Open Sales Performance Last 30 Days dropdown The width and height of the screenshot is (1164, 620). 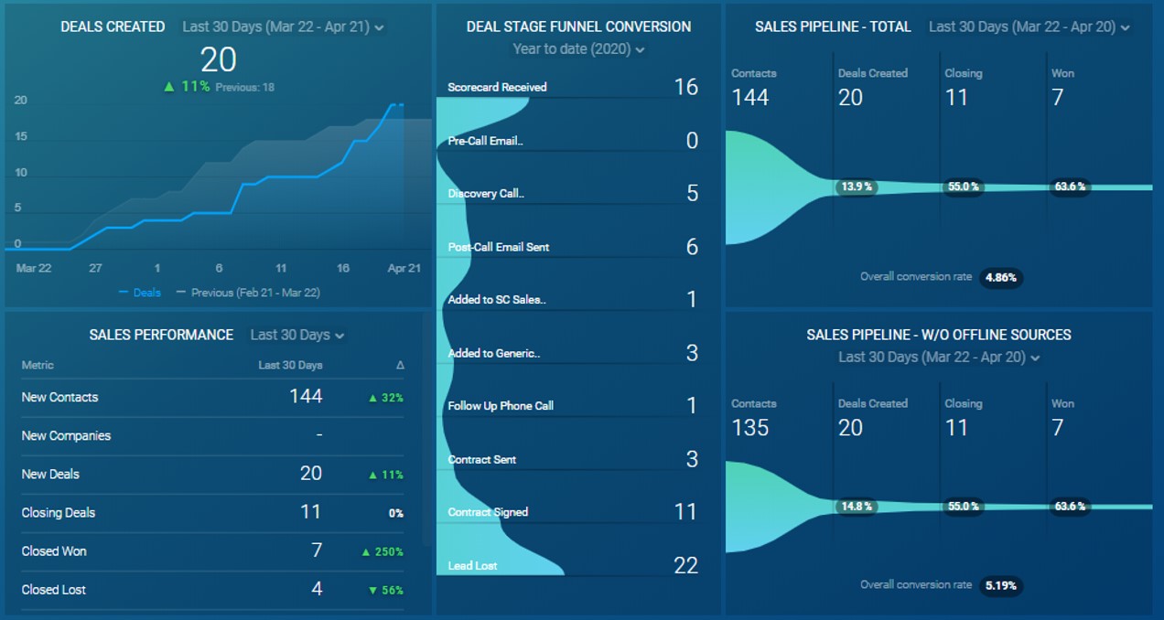pyautogui.click(x=297, y=336)
